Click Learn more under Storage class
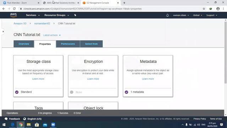The image size is (227, 128). tap(38, 79)
